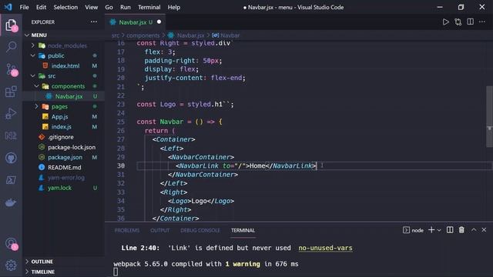Open the no-unused-vars link in terminal
The image size is (493, 277).
[325, 248]
